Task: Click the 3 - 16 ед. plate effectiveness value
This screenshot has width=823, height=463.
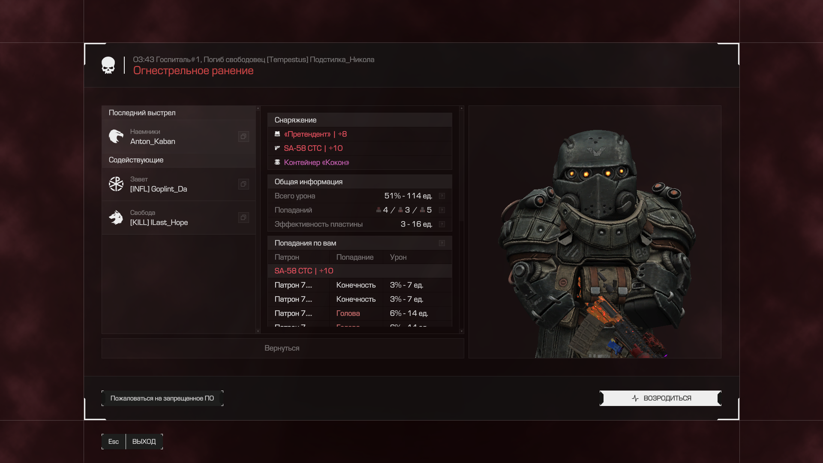Action: click(x=416, y=224)
